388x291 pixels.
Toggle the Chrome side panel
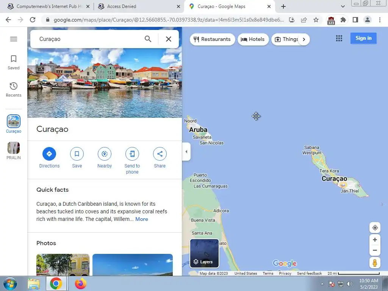[355, 20]
